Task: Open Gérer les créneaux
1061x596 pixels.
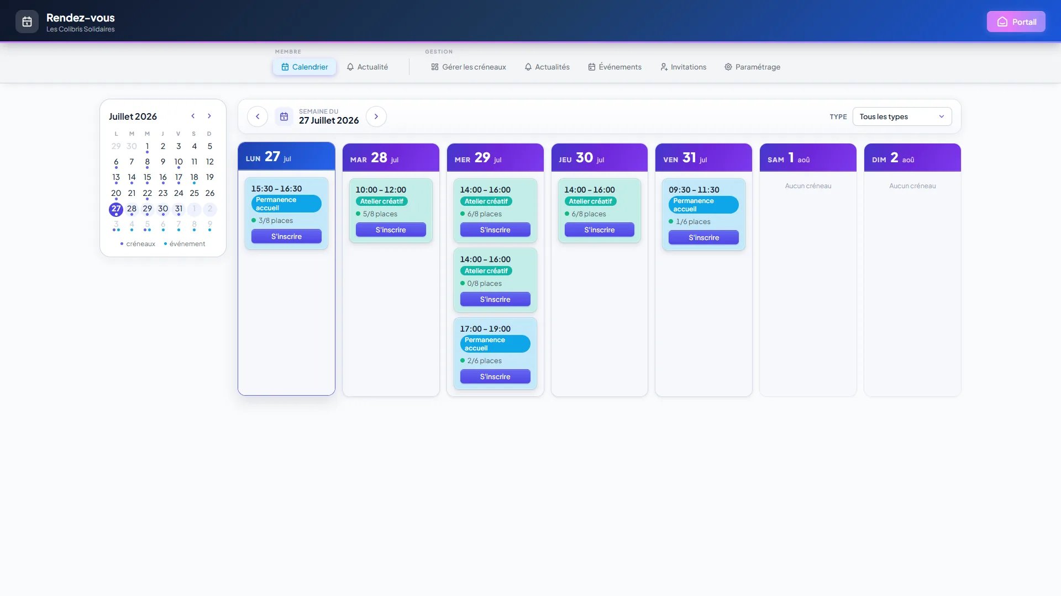Action: click(x=469, y=67)
